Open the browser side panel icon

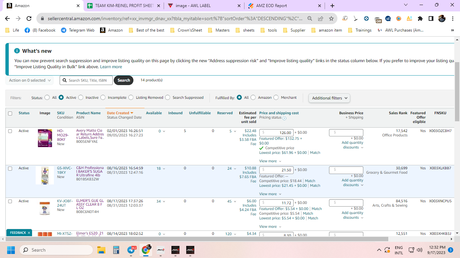(x=431, y=18)
